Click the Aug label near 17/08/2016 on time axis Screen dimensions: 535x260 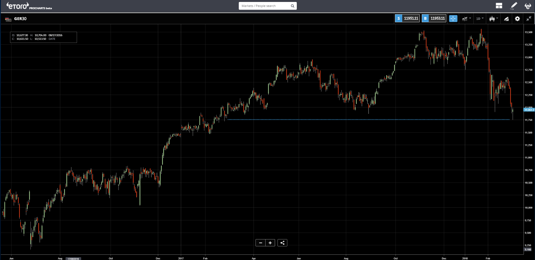[x=60, y=258]
